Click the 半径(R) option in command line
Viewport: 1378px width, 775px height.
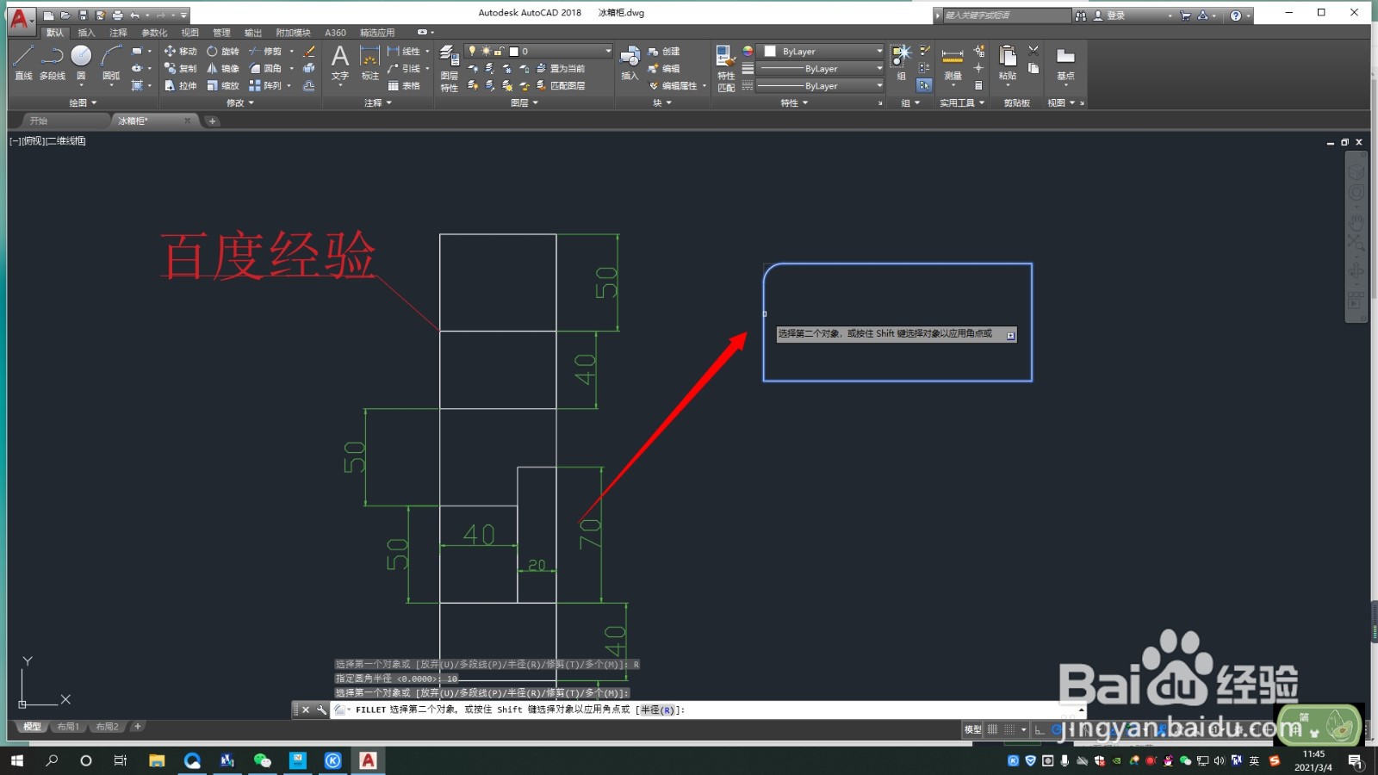tap(657, 710)
